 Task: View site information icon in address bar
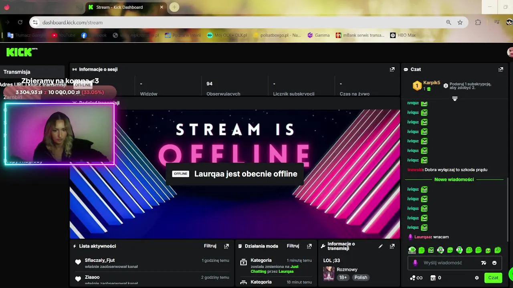pyautogui.click(x=35, y=22)
